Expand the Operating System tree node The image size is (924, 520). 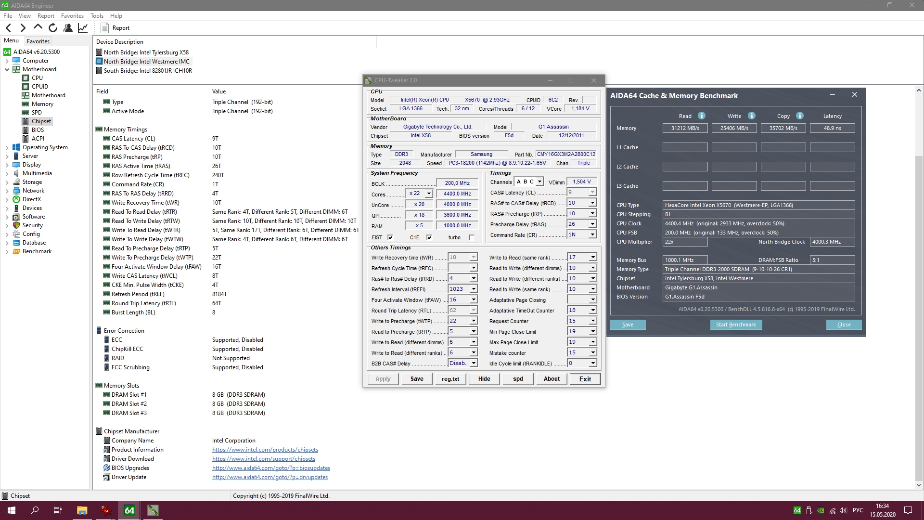tap(7, 148)
